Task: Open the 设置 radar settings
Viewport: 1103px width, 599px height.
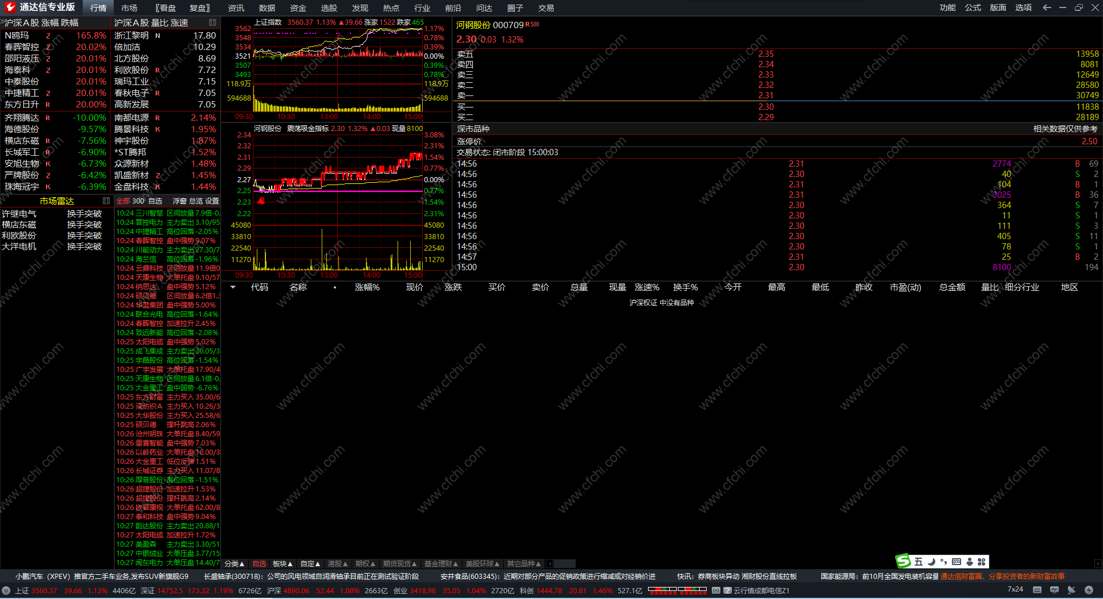Action: (212, 201)
